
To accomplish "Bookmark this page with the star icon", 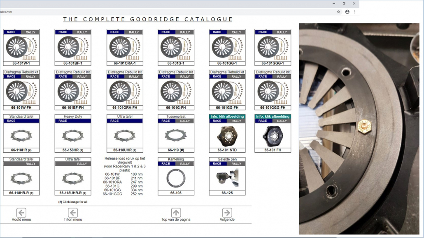I will tap(338, 12).
